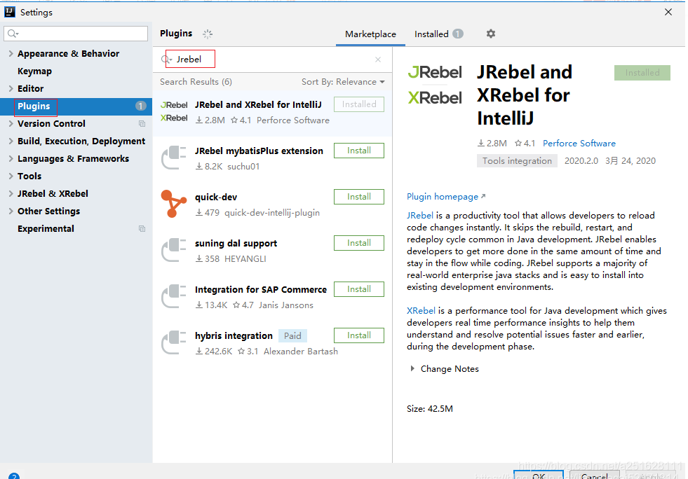Expand the Tools settings node

11,176
